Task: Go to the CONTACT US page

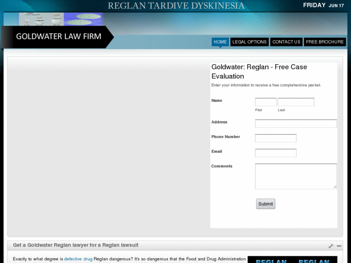Action: 286,42
